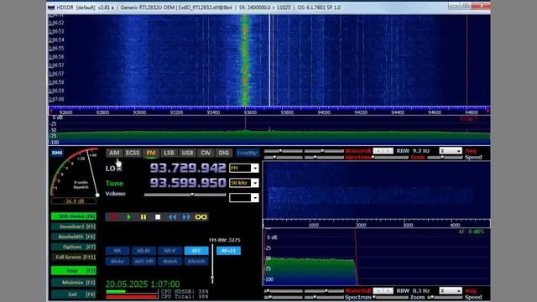Screen dimensions: 537x302
Task: Open Soundcard [F5] settings
Action: (x=74, y=226)
